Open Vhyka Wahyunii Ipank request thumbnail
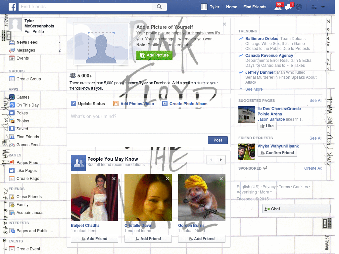 (246, 152)
